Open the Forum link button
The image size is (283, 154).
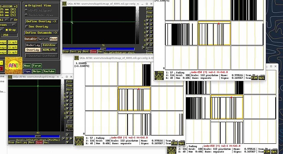coord(37,66)
